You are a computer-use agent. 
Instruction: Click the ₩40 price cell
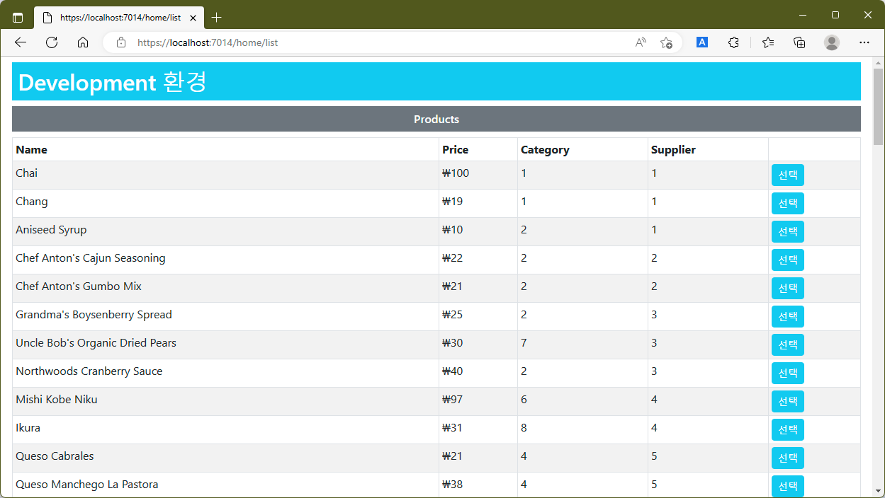(x=478, y=373)
